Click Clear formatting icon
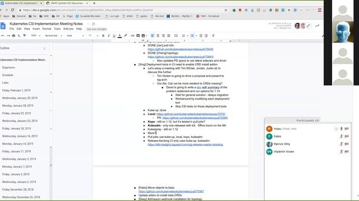 pos(213,36)
